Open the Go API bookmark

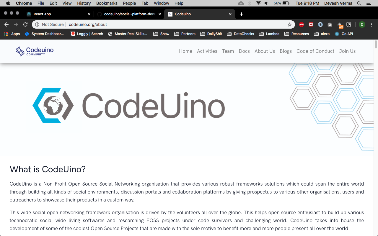pos(344,34)
